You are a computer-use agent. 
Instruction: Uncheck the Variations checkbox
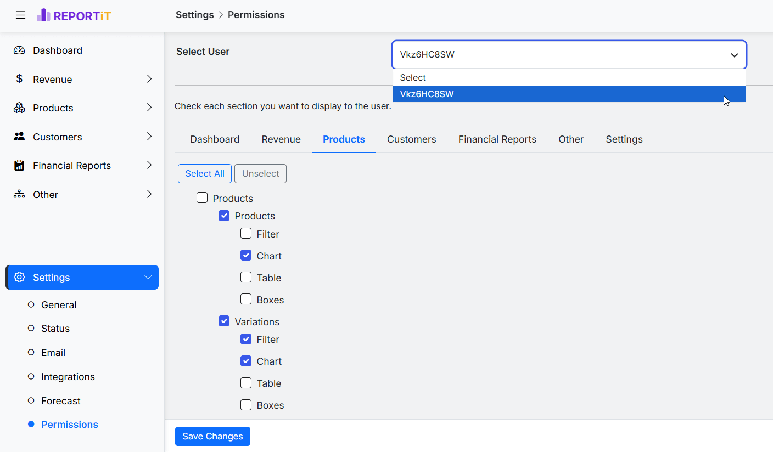(224, 321)
